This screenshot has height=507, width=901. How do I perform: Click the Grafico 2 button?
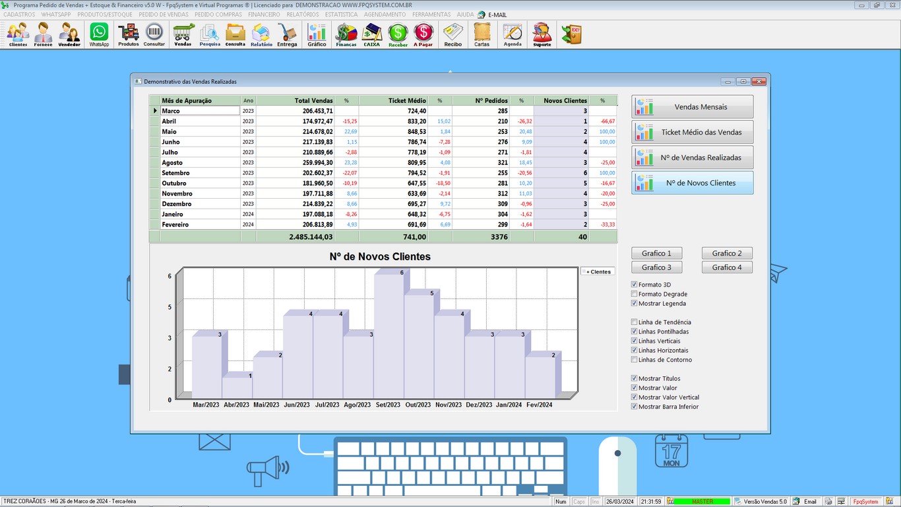(x=727, y=253)
